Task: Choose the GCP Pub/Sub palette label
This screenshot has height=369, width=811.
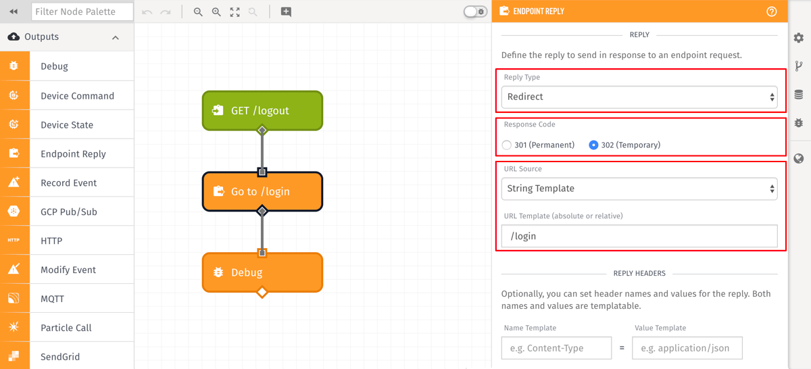Action: pyautogui.click(x=69, y=212)
